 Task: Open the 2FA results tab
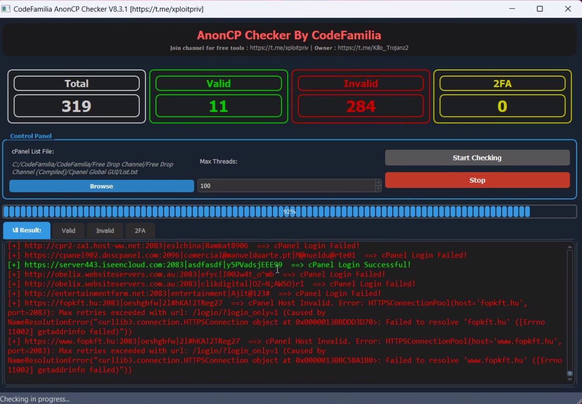pos(140,231)
